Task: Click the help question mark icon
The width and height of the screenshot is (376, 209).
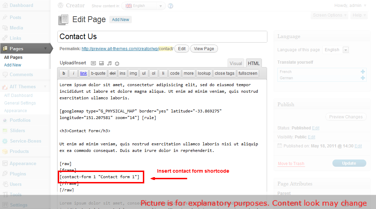Action: pos(171,6)
